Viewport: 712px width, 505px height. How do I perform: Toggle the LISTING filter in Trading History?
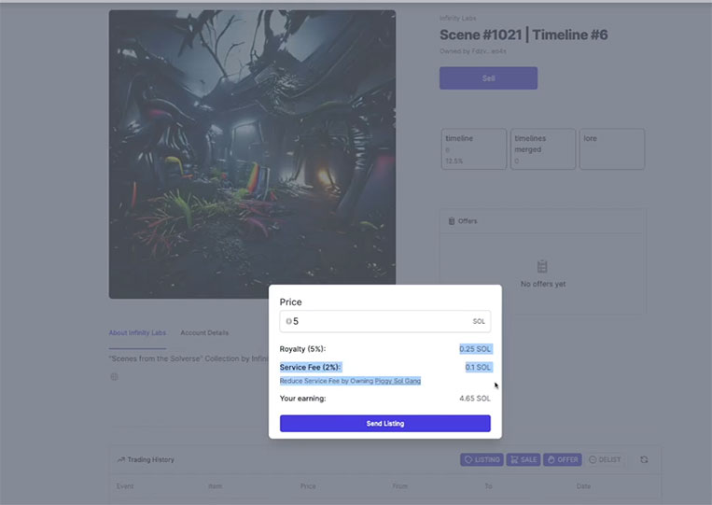(x=482, y=459)
